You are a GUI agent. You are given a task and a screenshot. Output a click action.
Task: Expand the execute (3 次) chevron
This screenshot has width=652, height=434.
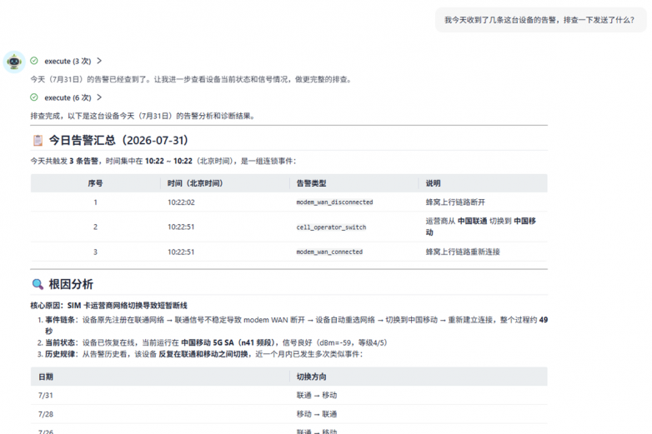[99, 61]
